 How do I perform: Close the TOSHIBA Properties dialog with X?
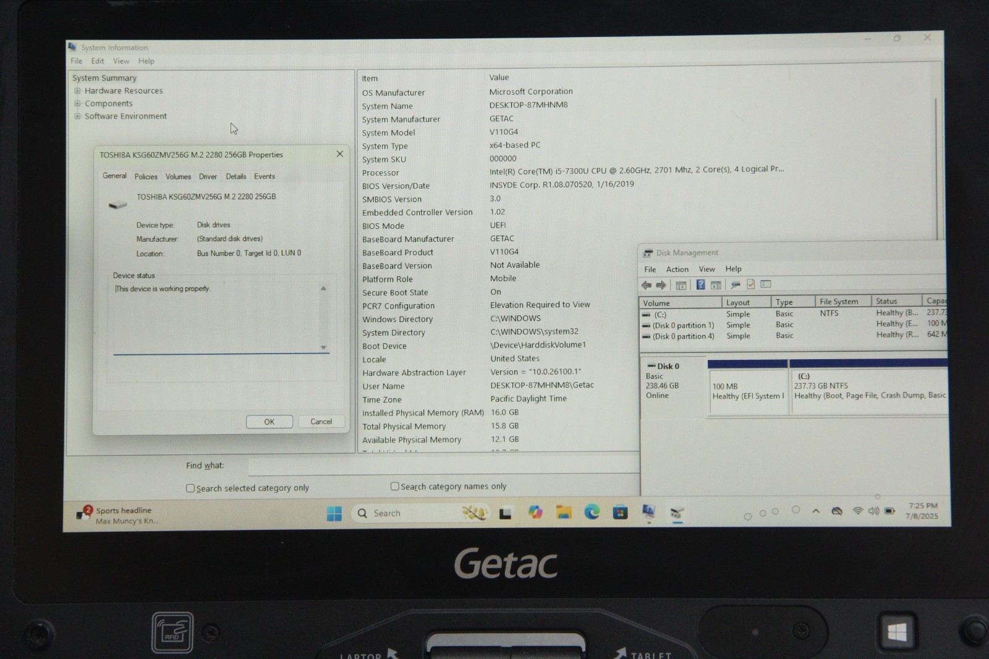click(339, 154)
